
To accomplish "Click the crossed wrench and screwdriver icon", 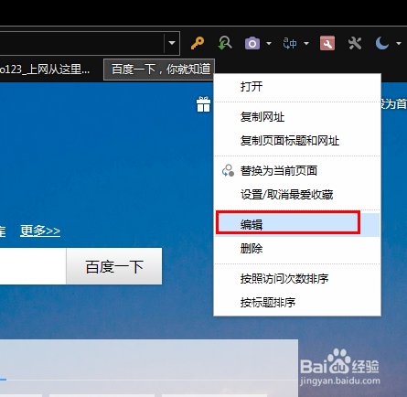I will [x=355, y=43].
